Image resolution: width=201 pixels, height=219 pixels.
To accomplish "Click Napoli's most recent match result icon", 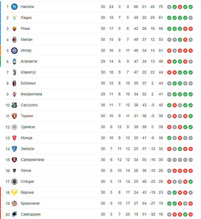I will [191, 7].
